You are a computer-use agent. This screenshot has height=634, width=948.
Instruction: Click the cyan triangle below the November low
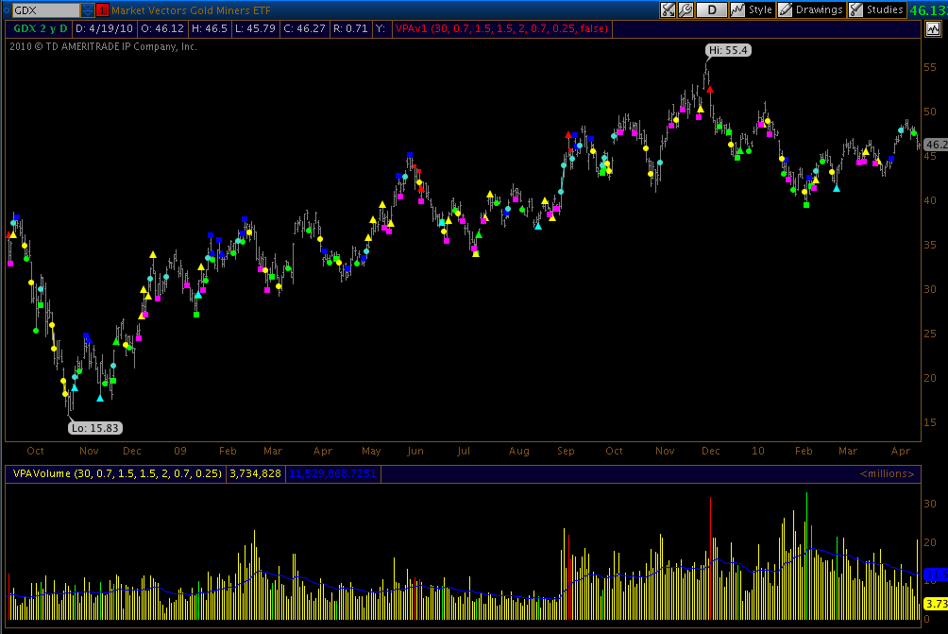100,398
